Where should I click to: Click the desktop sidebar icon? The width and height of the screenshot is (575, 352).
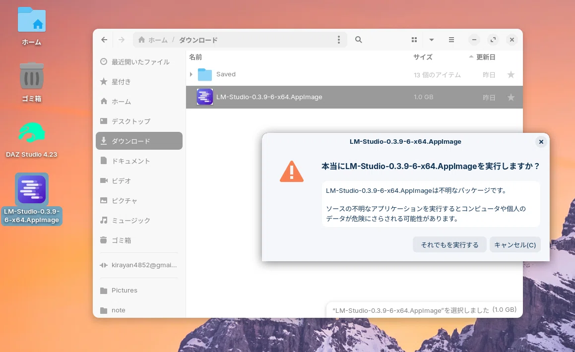point(104,121)
